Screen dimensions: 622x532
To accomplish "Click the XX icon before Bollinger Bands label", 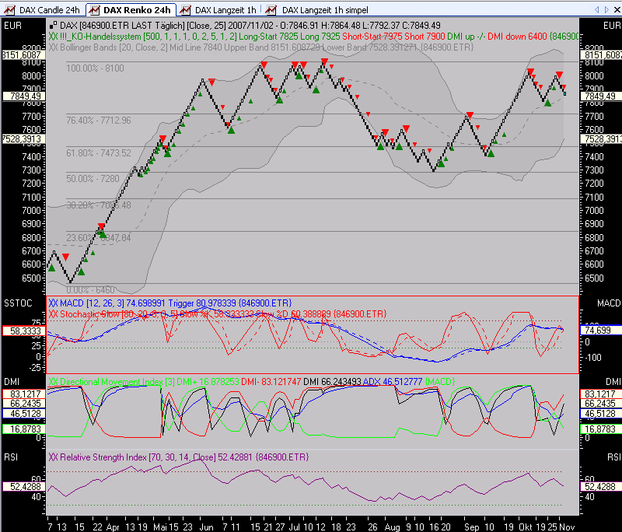I will point(51,46).
